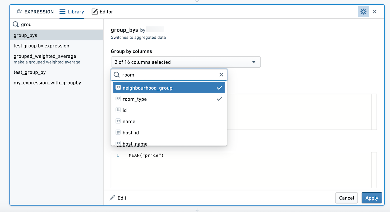Select test_group_by expression
This screenshot has width=390, height=212.
pyautogui.click(x=57, y=72)
